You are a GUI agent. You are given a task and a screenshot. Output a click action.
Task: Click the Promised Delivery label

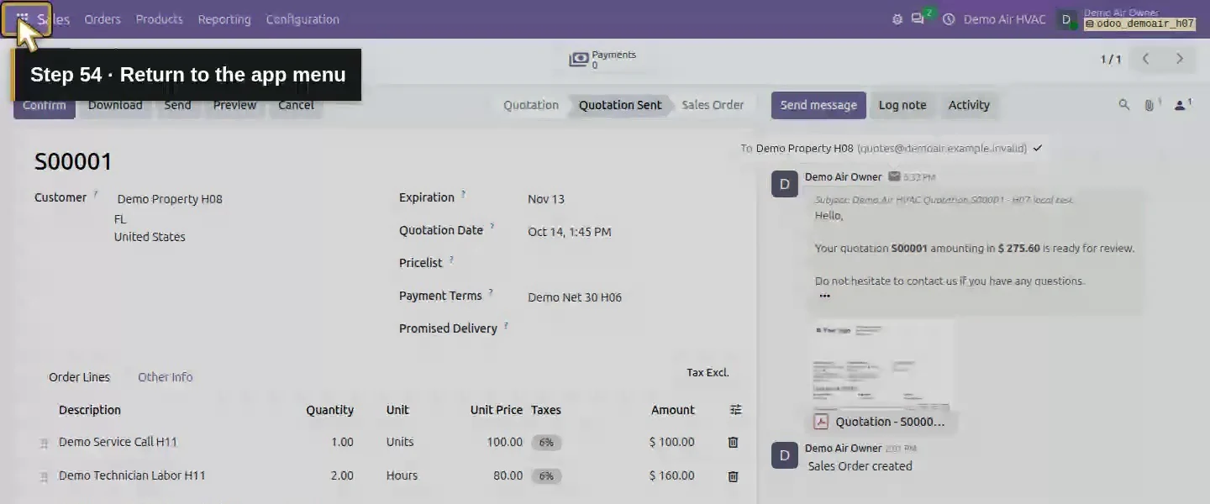point(448,328)
